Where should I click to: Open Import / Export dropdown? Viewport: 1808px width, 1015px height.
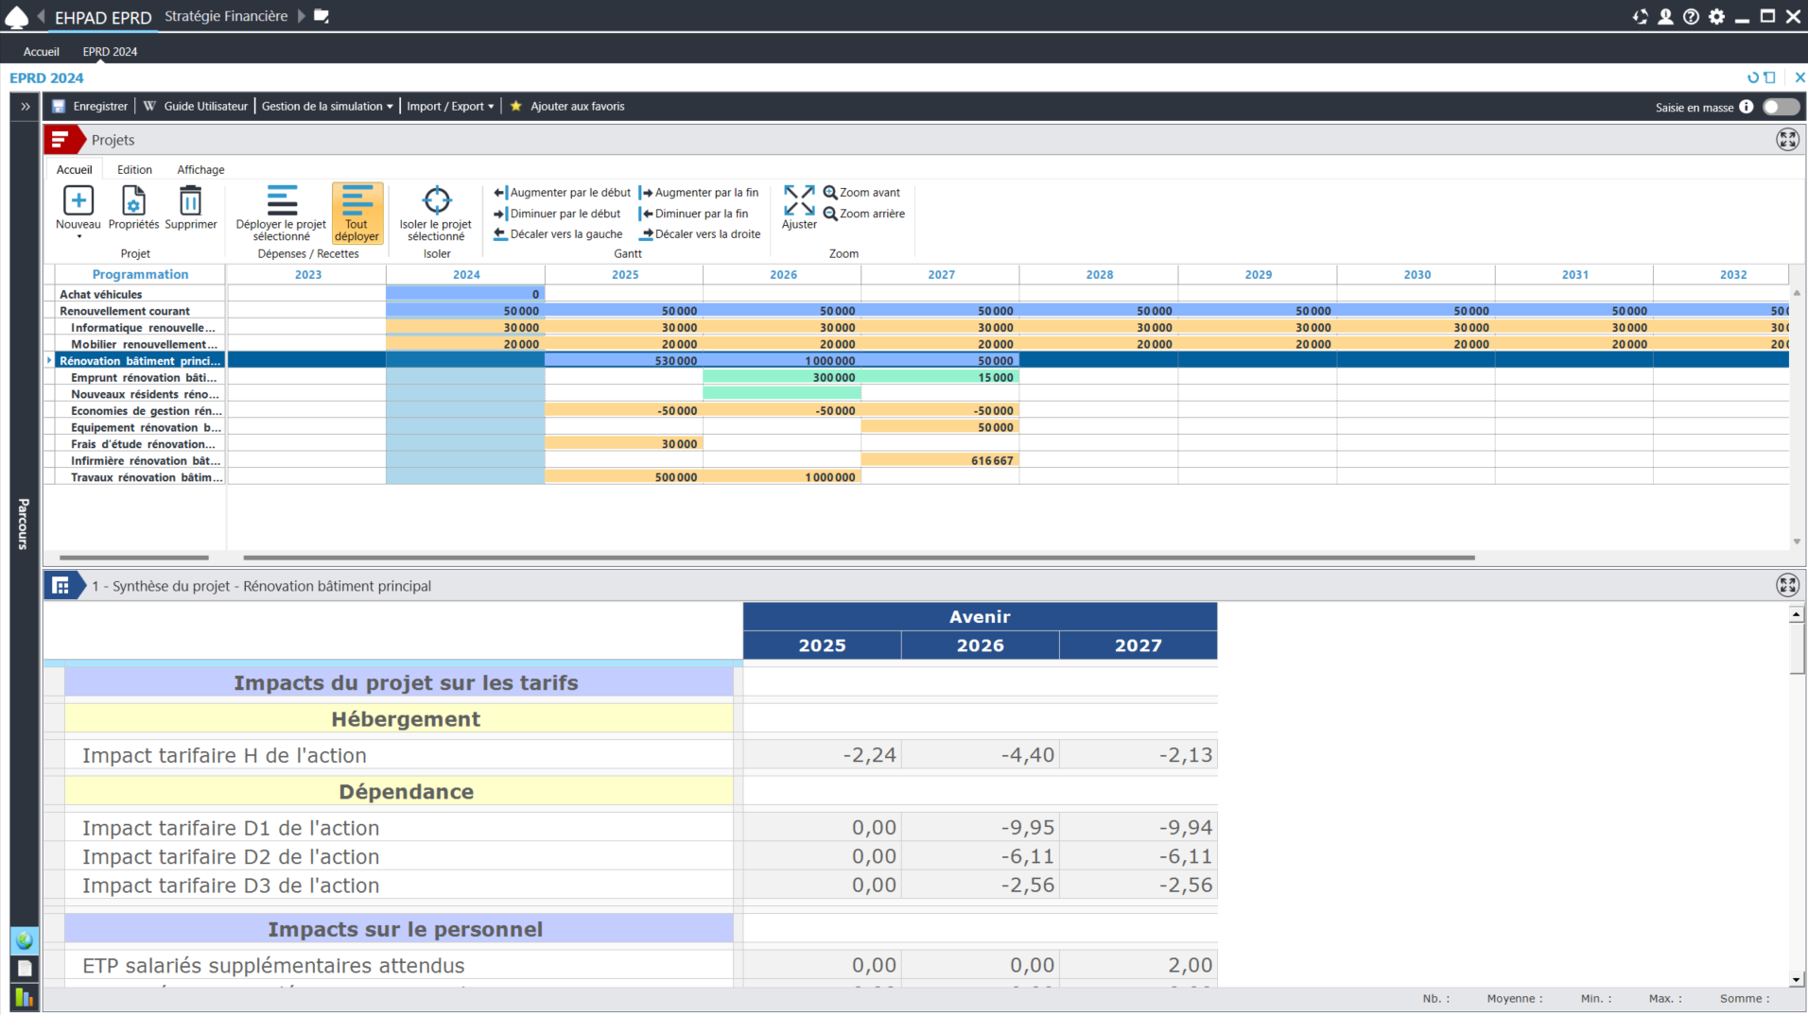pos(450,107)
